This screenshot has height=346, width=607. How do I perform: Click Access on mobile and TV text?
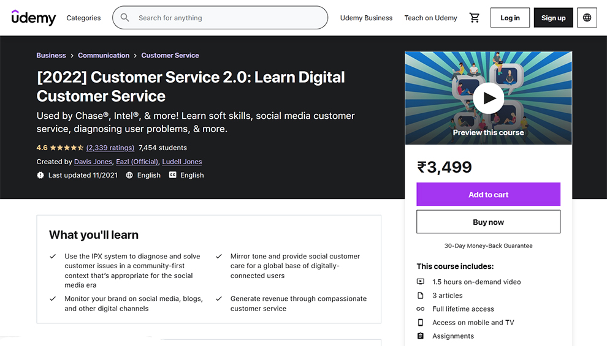point(473,322)
